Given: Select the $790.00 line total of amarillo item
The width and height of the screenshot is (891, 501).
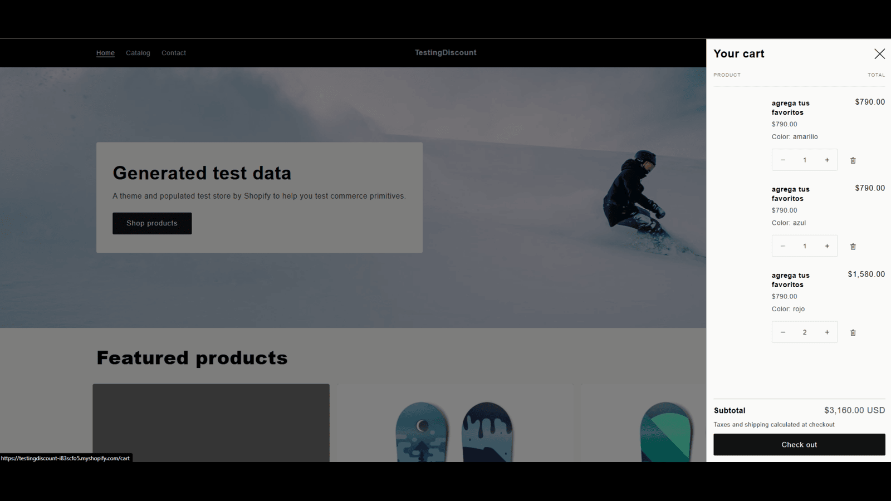Looking at the screenshot, I should (x=870, y=102).
